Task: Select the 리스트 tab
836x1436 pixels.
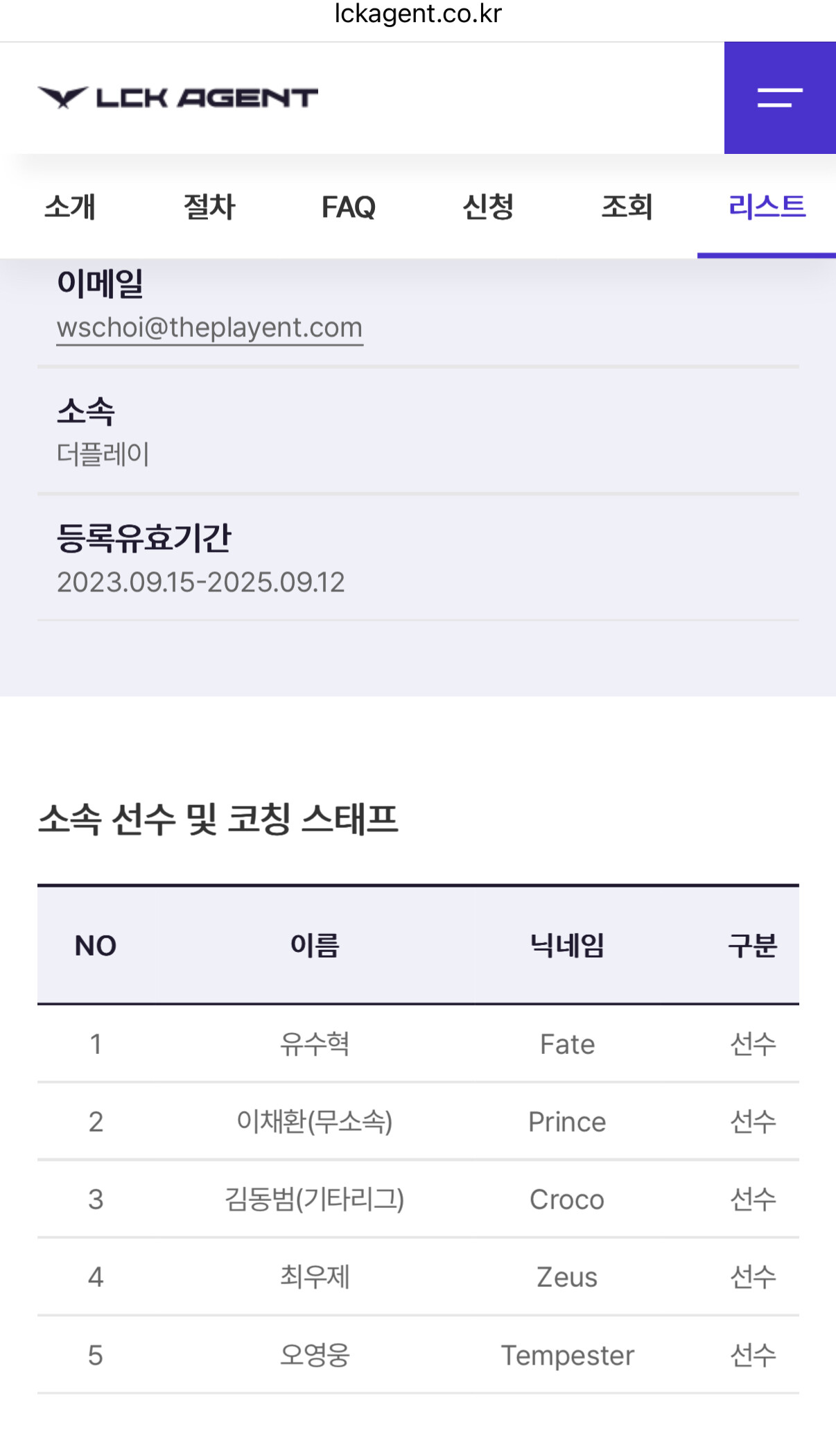Action: coord(767,207)
